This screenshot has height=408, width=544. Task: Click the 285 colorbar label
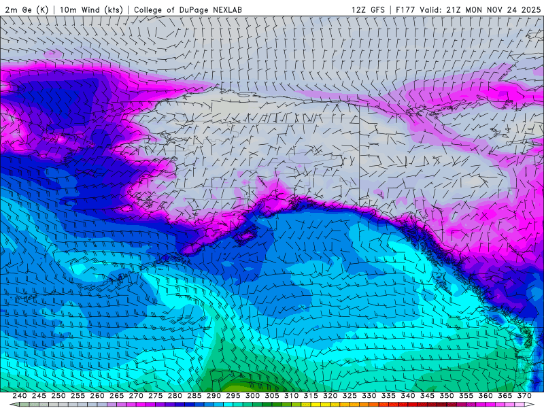point(194,396)
